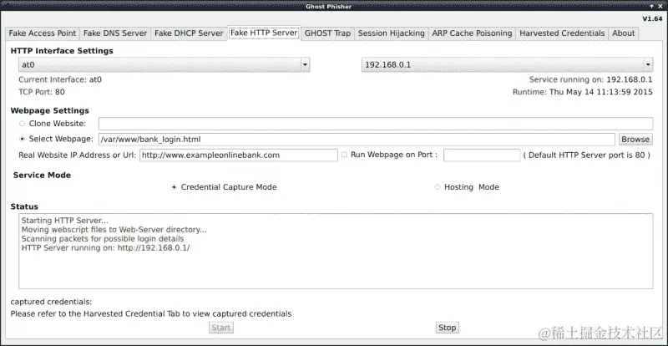Click the Run Webpage on Port field

point(482,155)
